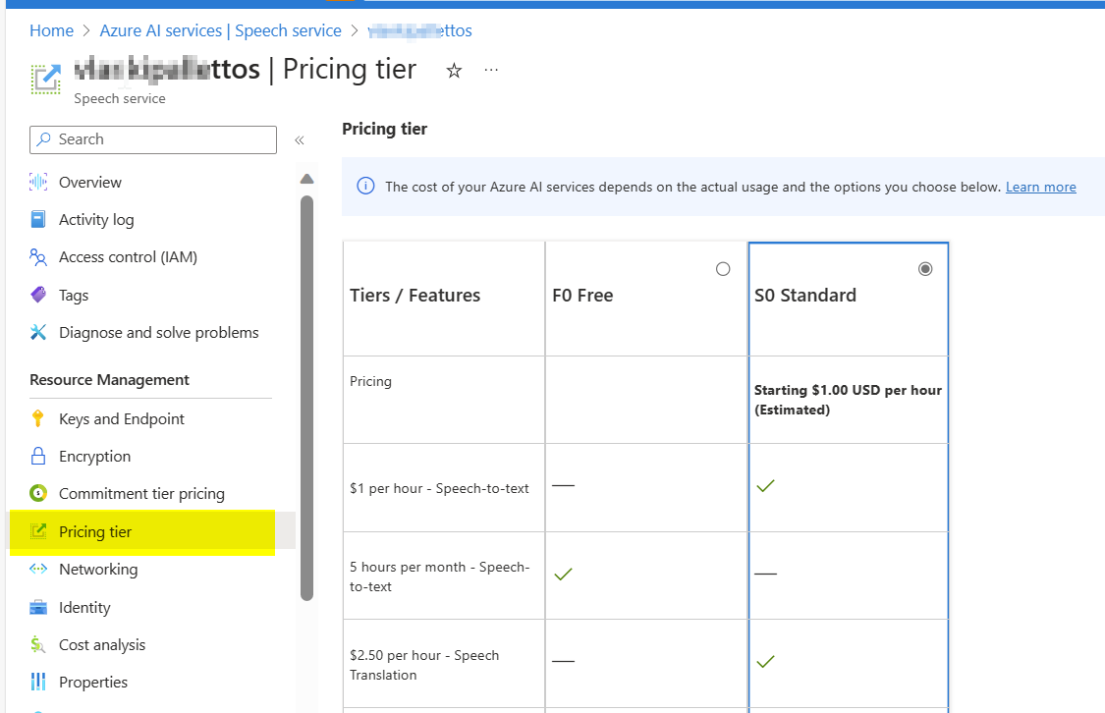Favorite this page with the star icon
1105x713 pixels.
pyautogui.click(x=454, y=71)
